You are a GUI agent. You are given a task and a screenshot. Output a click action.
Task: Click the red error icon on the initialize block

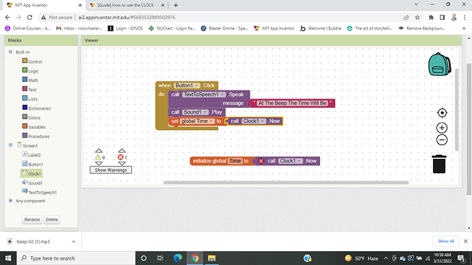pyautogui.click(x=261, y=161)
